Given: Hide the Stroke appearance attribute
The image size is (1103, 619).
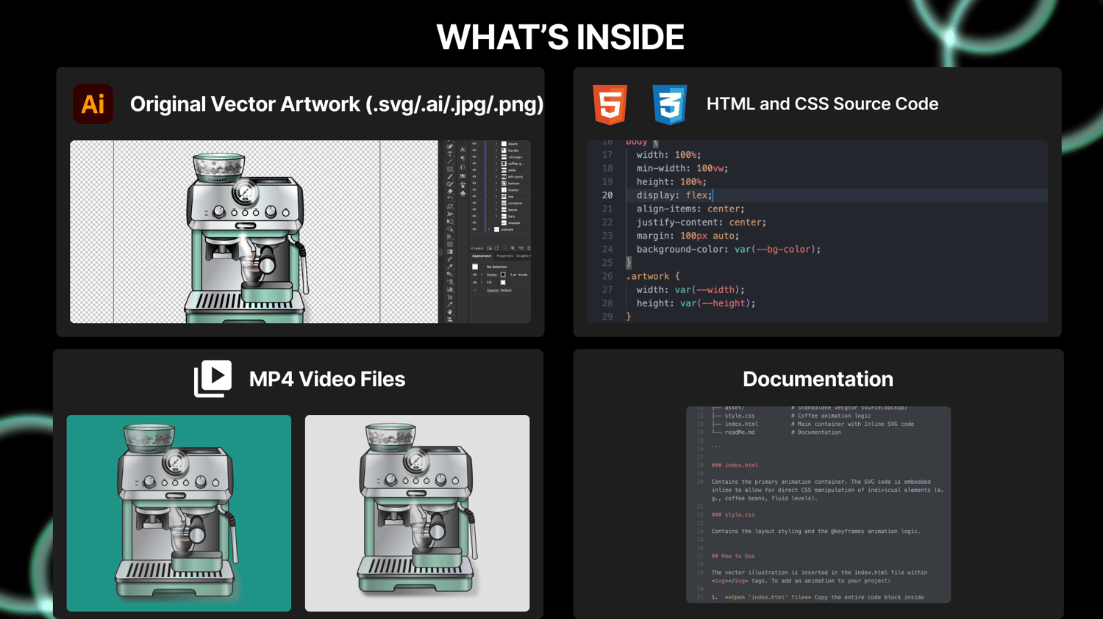Looking at the screenshot, I should pyautogui.click(x=475, y=275).
